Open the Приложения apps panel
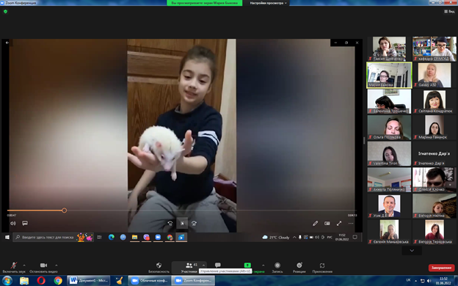The width and height of the screenshot is (458, 286). pyautogui.click(x=322, y=268)
